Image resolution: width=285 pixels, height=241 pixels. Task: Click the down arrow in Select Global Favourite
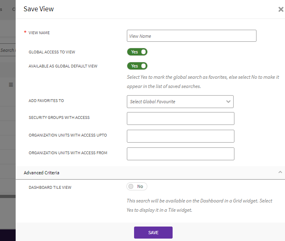coord(228,102)
